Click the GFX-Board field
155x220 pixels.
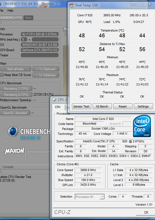40,50
